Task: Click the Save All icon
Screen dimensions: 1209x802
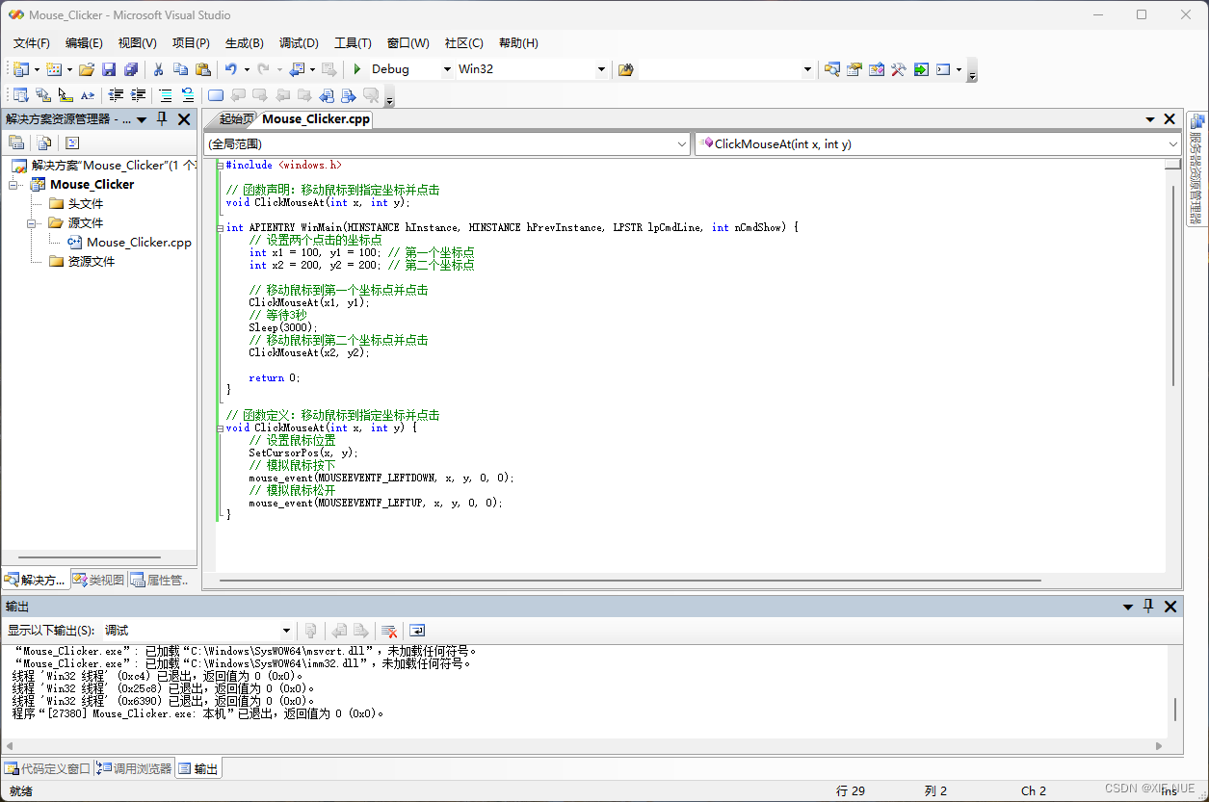Action: [131, 69]
